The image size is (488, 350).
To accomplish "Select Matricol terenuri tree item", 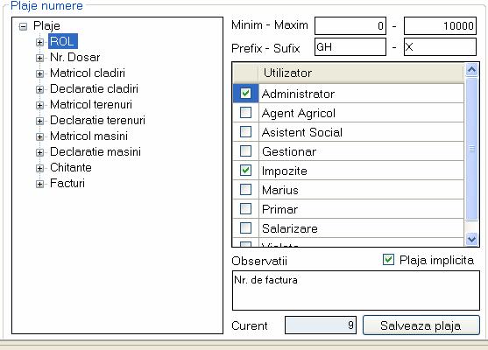I will click(x=91, y=104).
